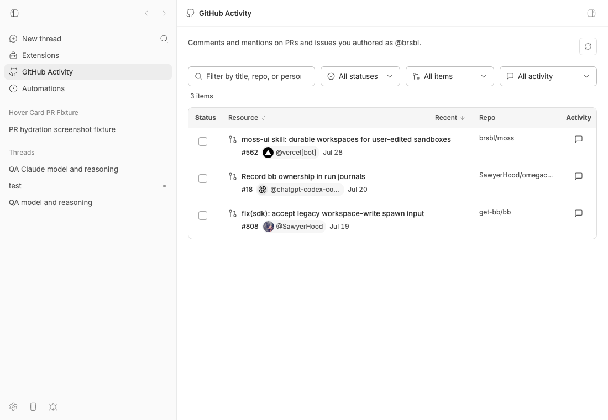Open the All activity dropdown
608x420 pixels.
pos(548,76)
